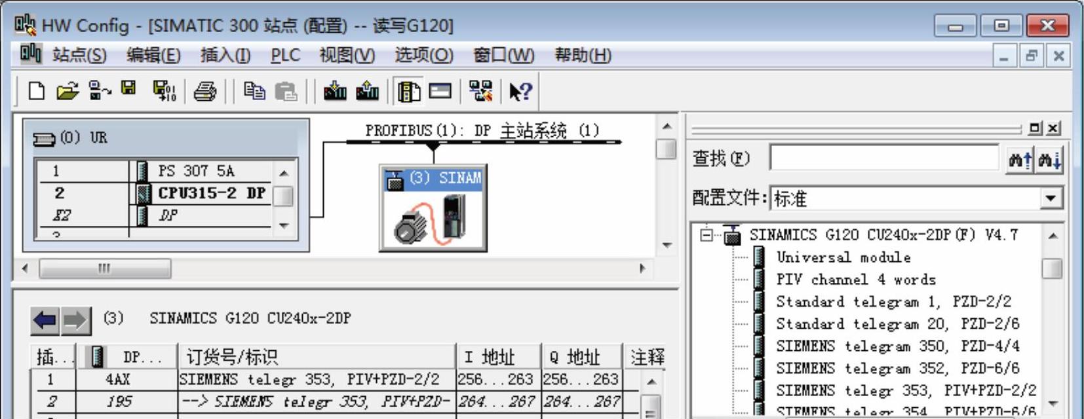Open the 选项(O) menu
Screen dimensions: 1084x419
coord(423,55)
